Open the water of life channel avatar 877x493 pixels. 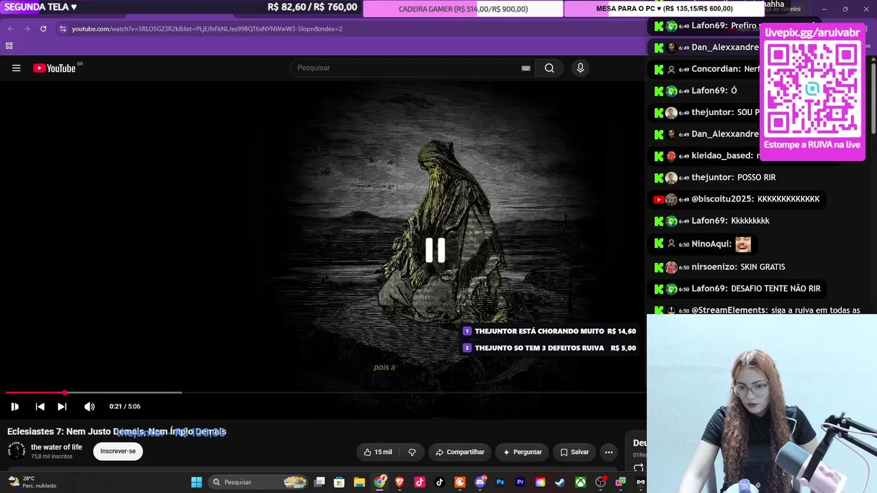point(16,451)
